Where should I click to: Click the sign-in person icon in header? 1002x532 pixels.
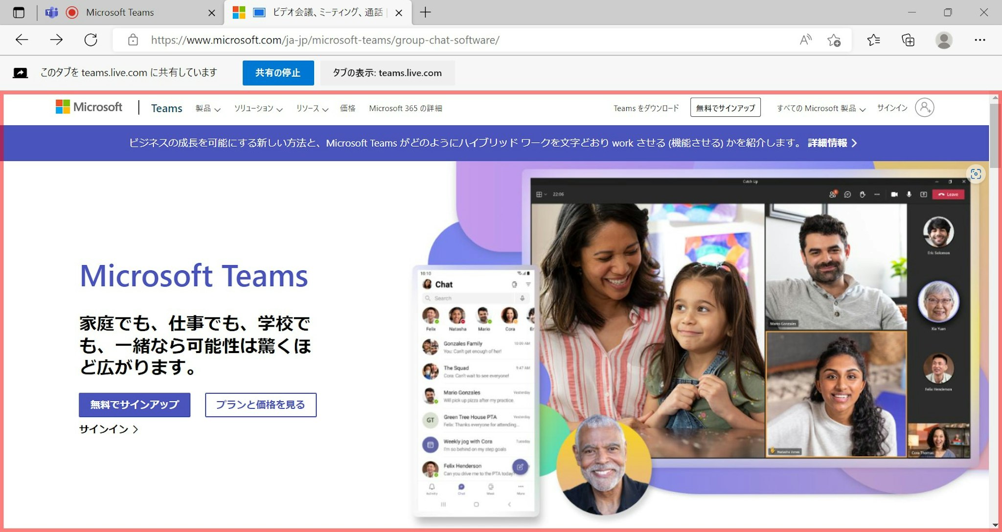click(x=924, y=108)
